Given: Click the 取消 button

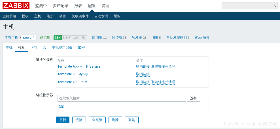Looking at the screenshot, I should pos(132,120).
